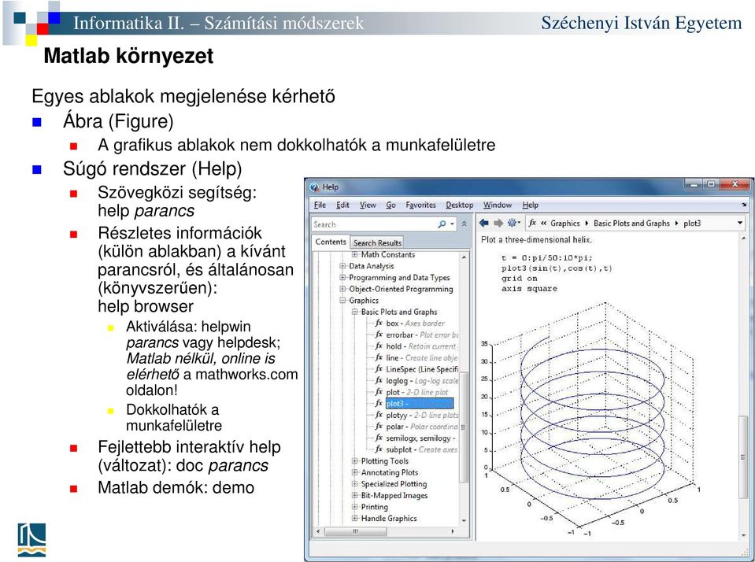
Task: Open the Go menu
Action: [x=390, y=205]
